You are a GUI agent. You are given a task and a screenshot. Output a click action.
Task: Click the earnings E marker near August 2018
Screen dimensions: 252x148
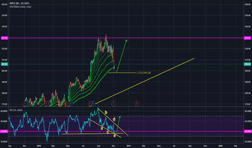[90, 104]
